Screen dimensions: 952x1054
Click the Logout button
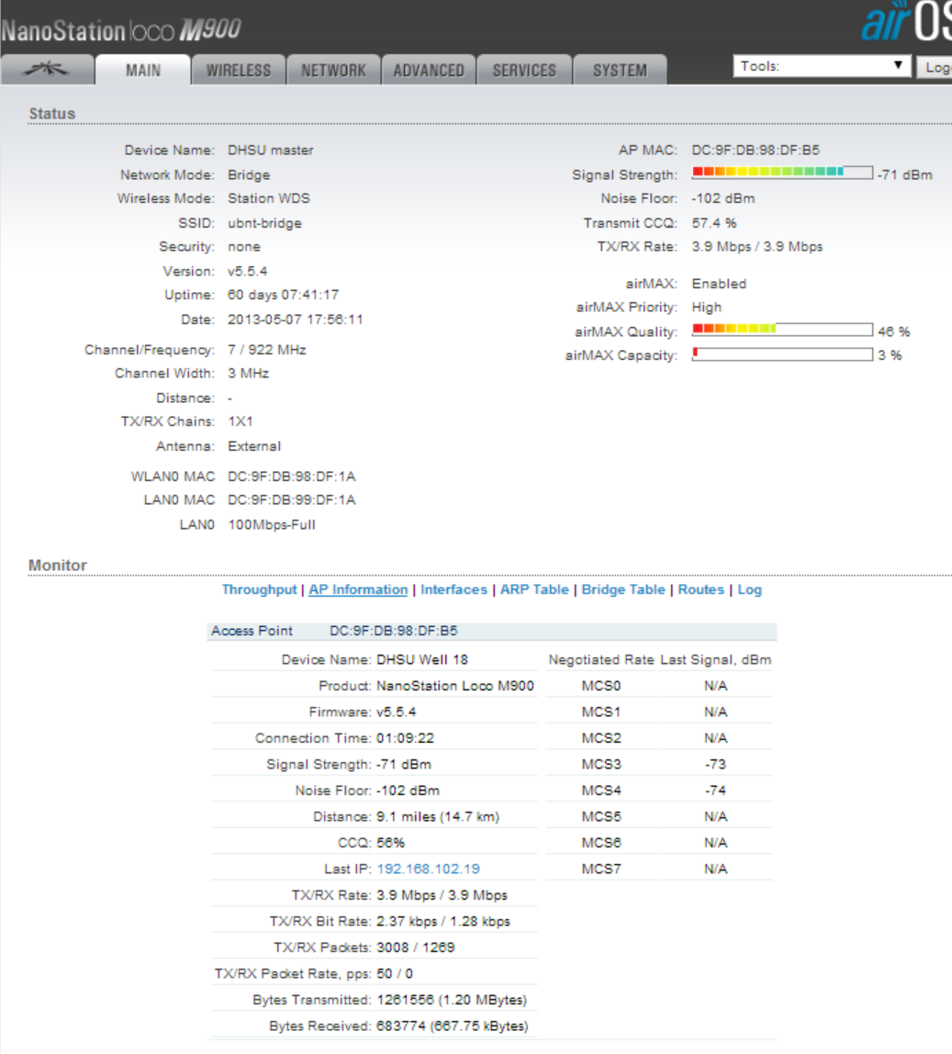tap(936, 67)
